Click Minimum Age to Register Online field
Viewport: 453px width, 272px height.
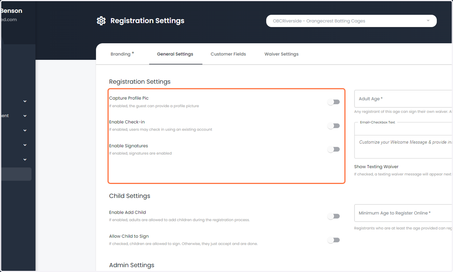pyautogui.click(x=404, y=213)
